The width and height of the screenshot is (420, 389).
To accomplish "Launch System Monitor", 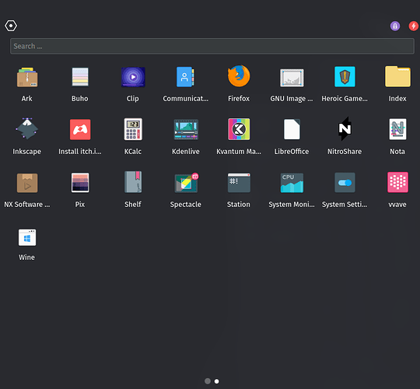I will tap(292, 183).
